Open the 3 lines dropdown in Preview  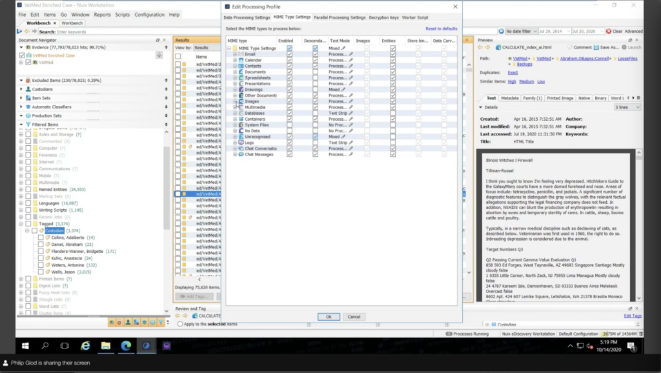click(x=627, y=107)
